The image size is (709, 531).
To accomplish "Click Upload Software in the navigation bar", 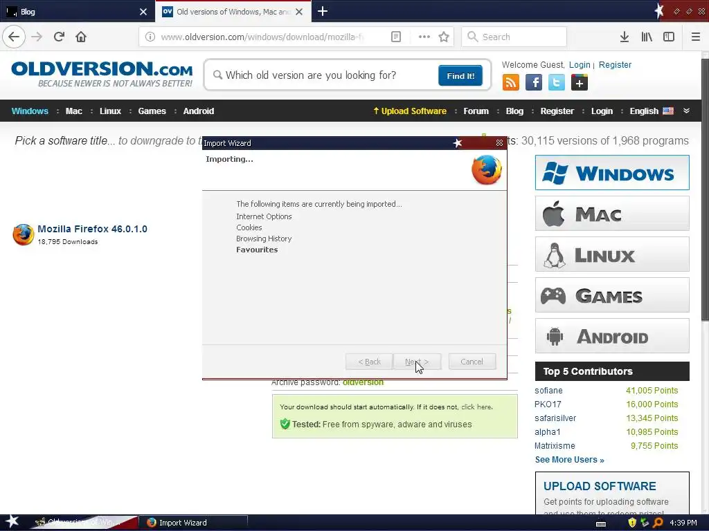I will coord(410,111).
